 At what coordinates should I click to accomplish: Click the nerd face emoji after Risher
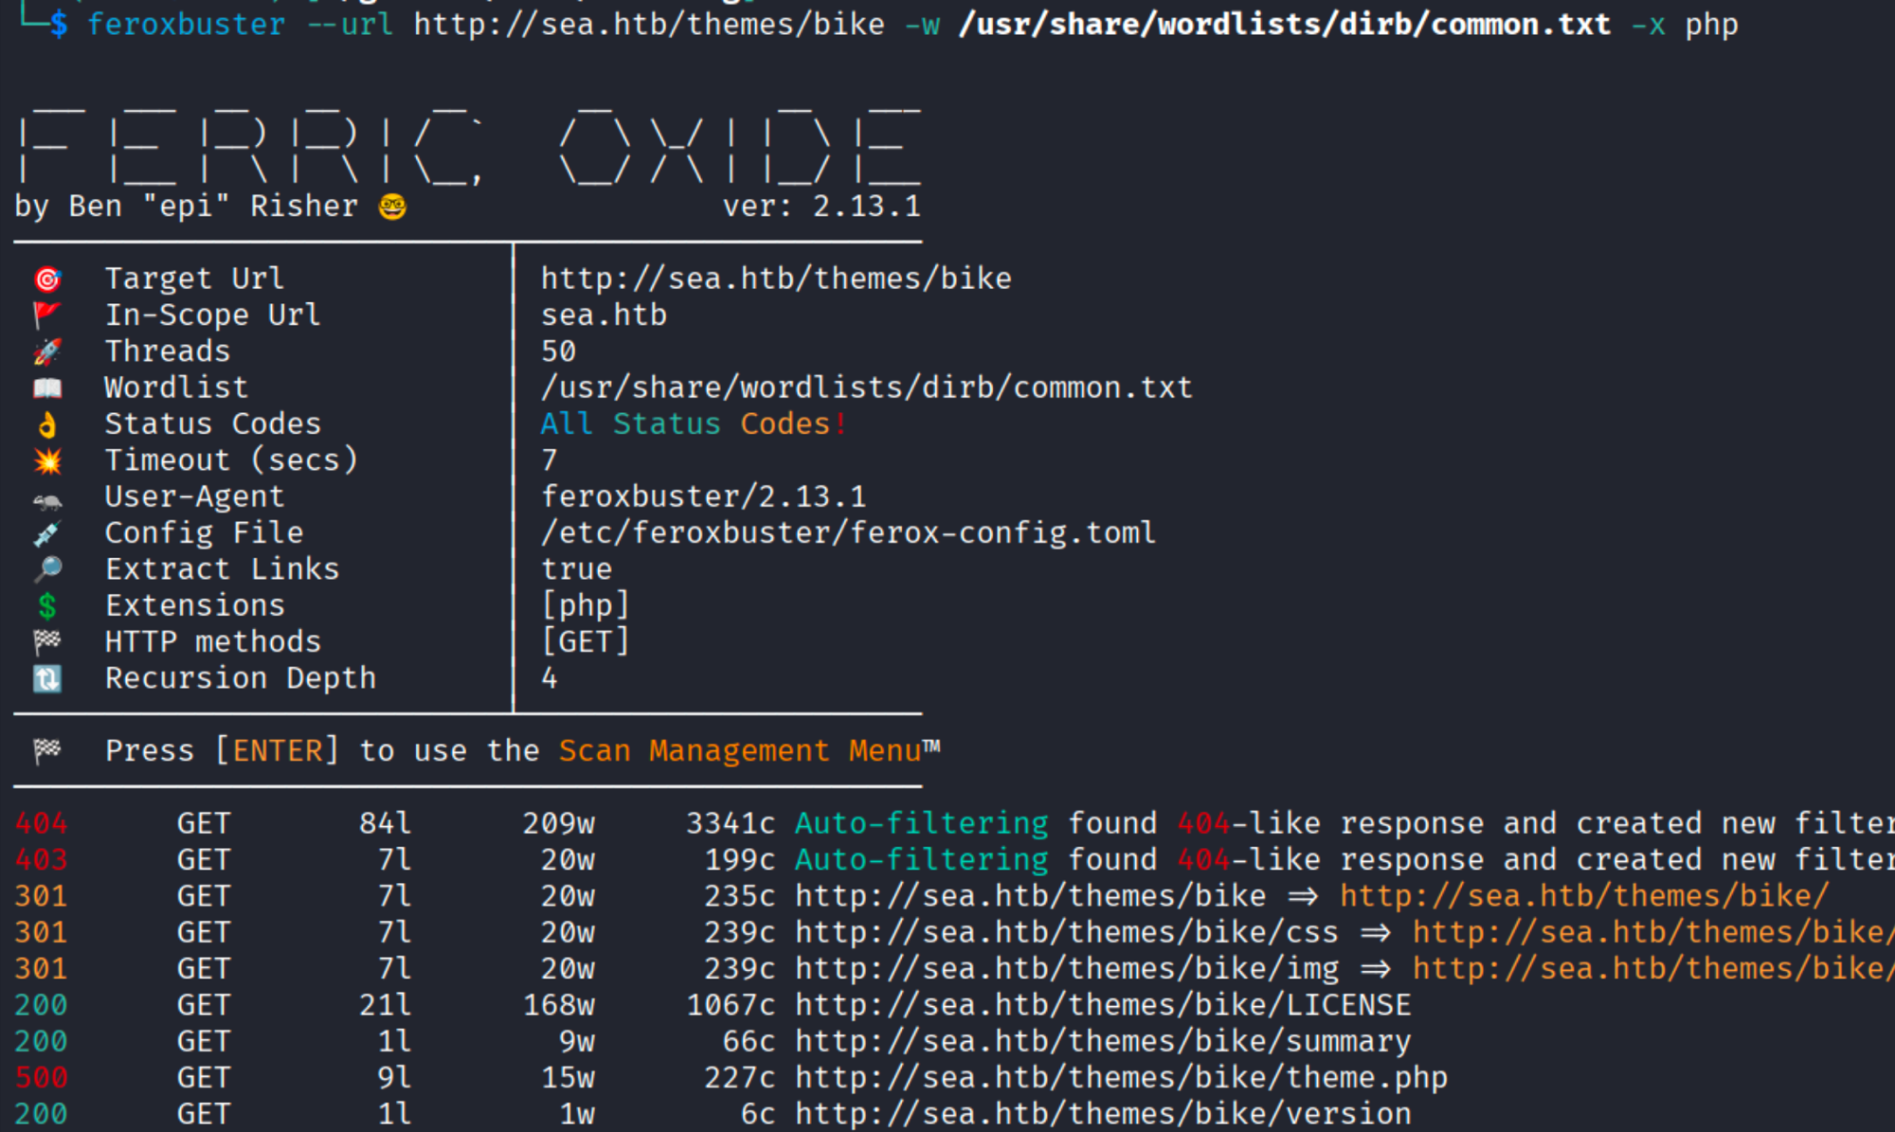(x=392, y=207)
